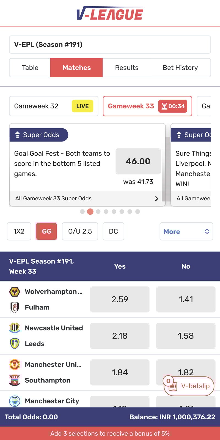220x440 pixels.
Task: Click the Fulham club crest
Action: (x=15, y=307)
